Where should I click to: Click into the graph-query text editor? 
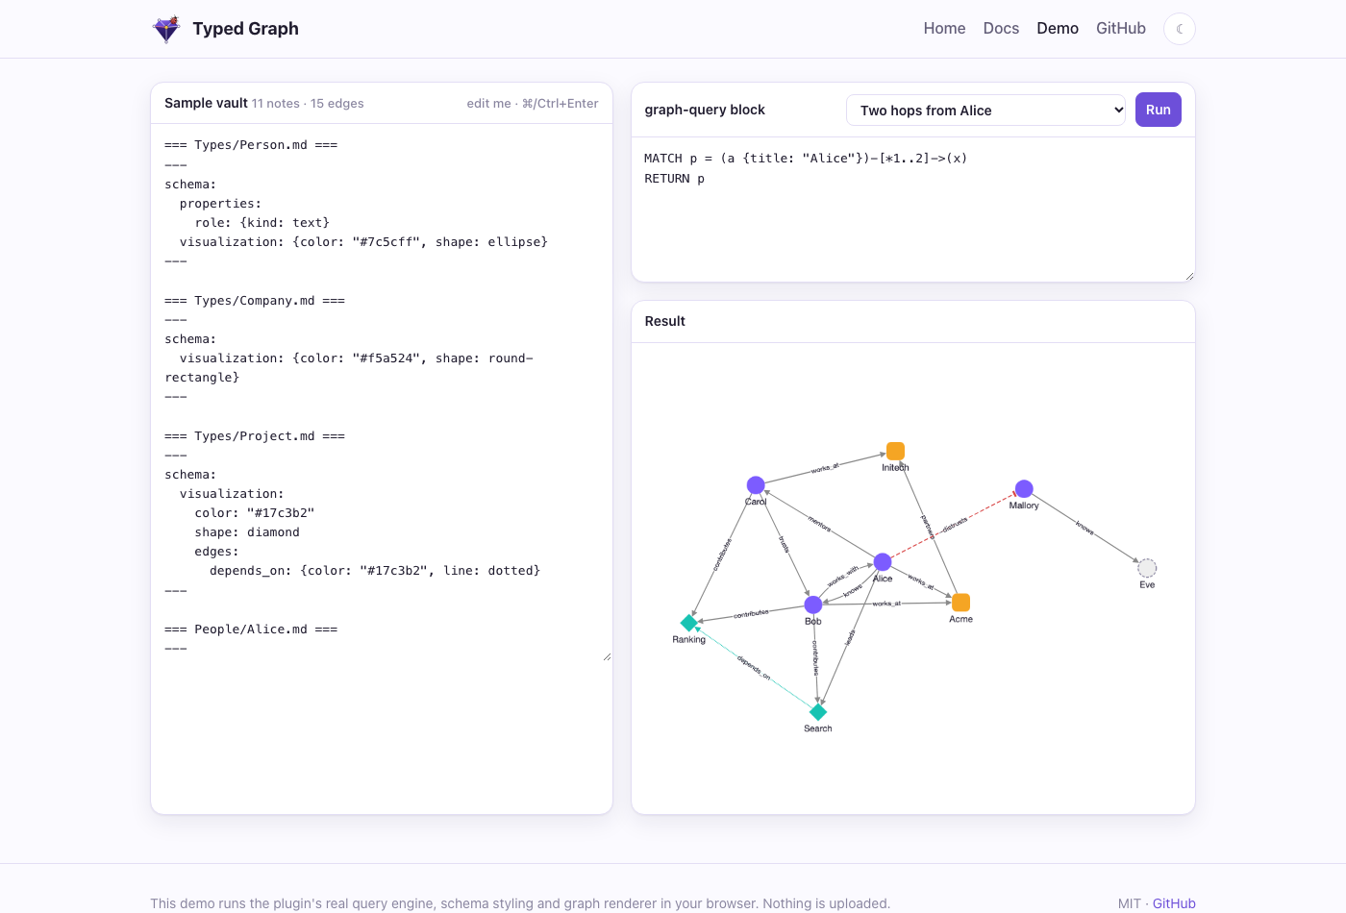(913, 210)
